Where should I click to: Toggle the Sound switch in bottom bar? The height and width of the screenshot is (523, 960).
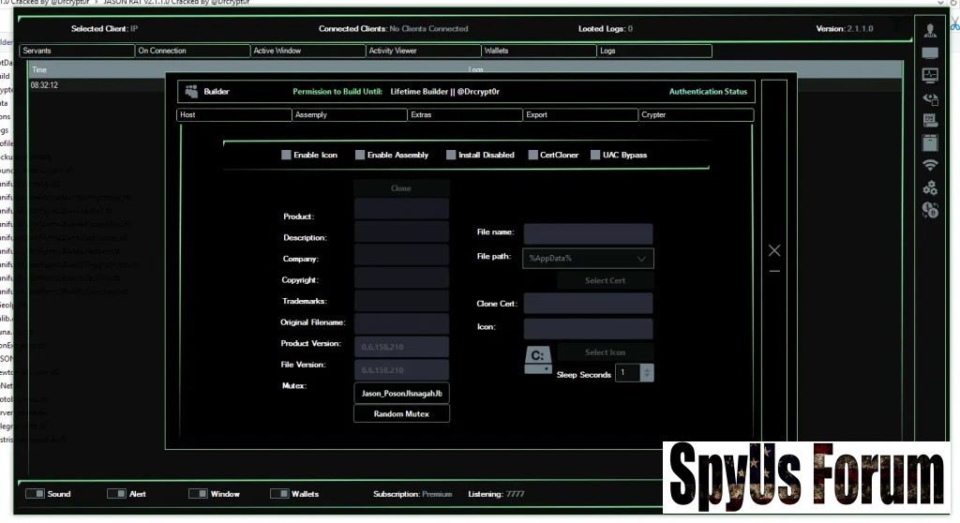(35, 494)
